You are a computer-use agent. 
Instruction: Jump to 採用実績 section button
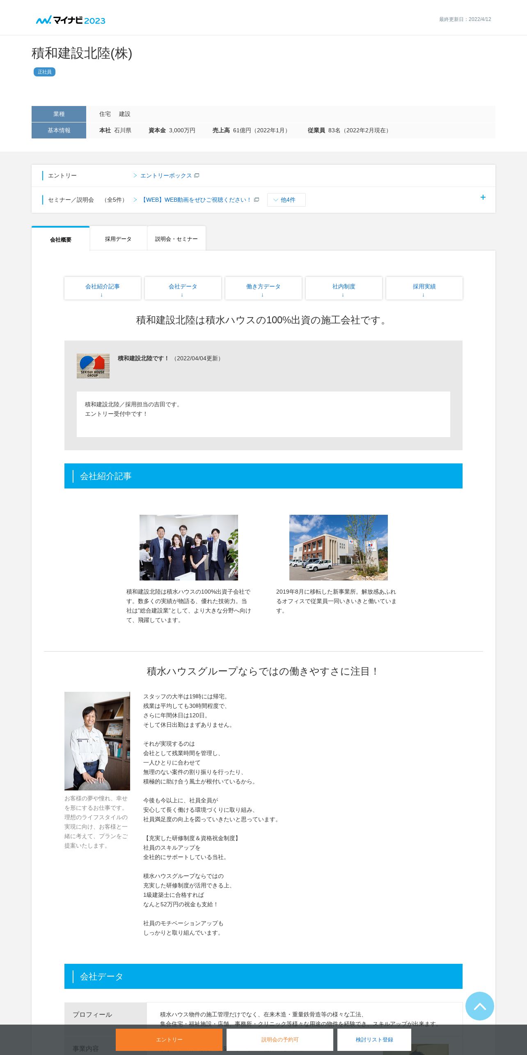424,288
